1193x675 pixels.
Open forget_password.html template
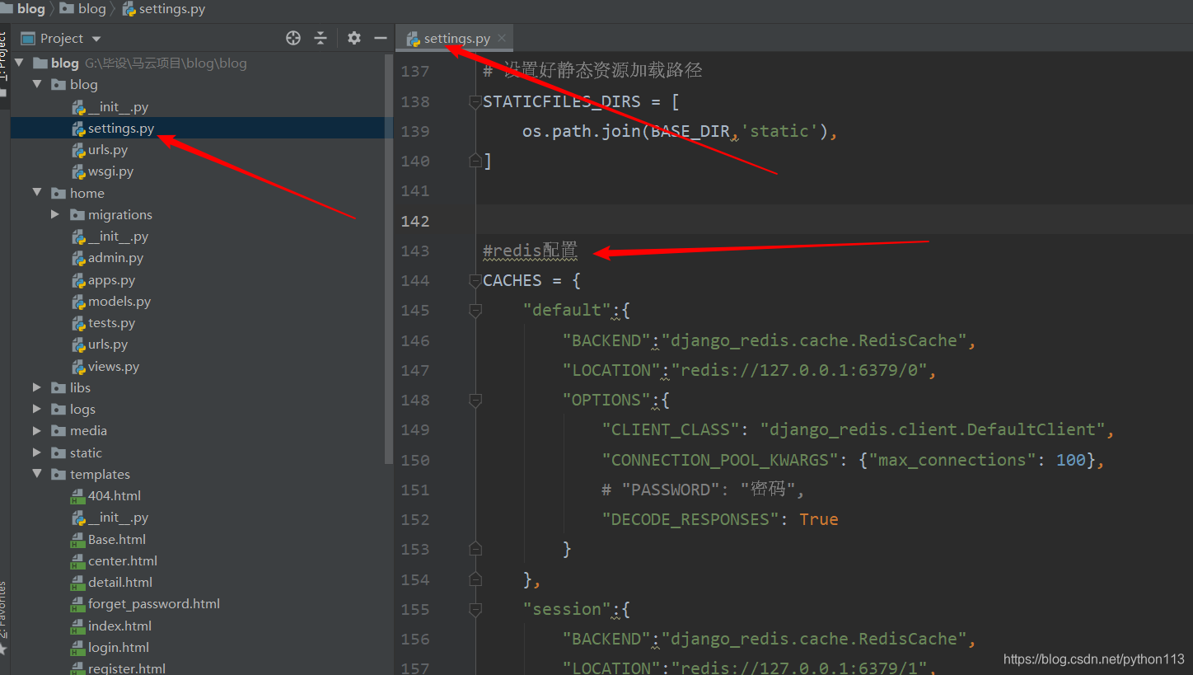[154, 603]
